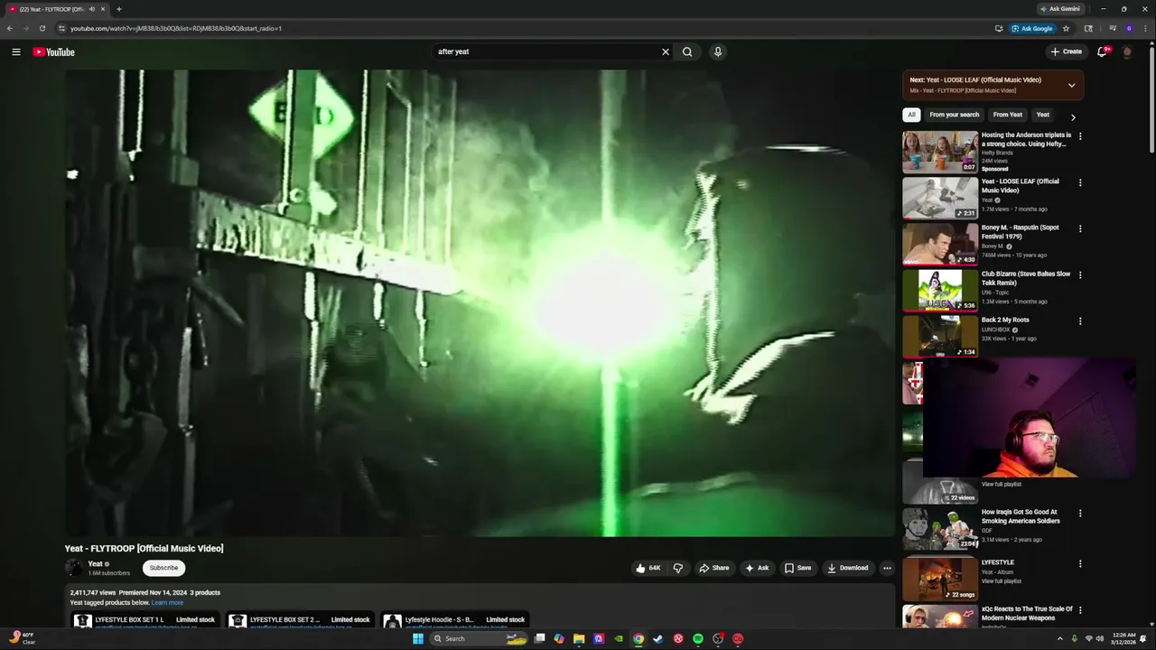The height and width of the screenshot is (650, 1156).
Task: Click the Chrome address bar URL
Action: [x=176, y=28]
